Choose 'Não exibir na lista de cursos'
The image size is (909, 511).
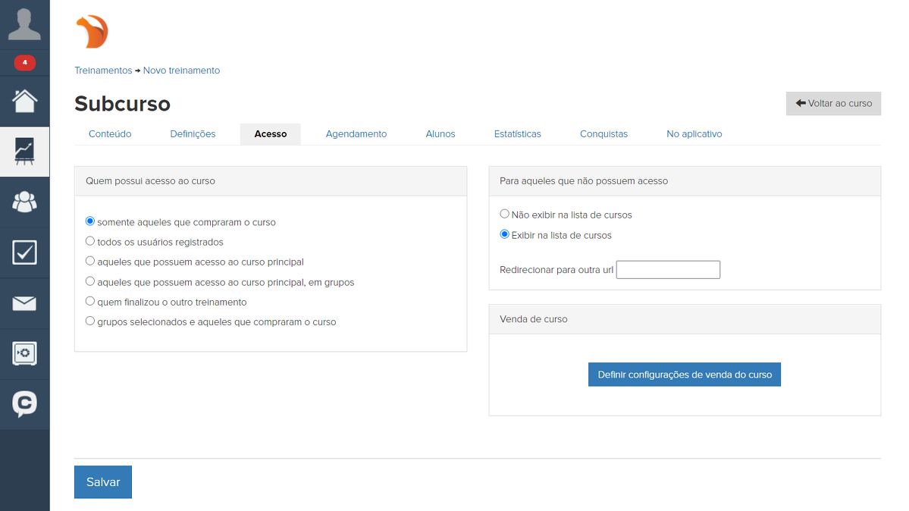(505, 215)
